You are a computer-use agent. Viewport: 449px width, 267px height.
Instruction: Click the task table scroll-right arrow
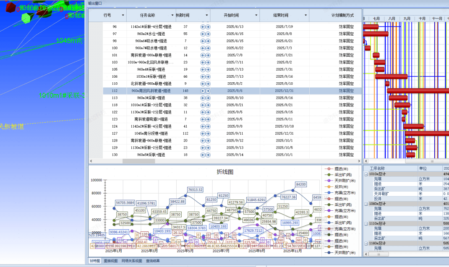359,161
